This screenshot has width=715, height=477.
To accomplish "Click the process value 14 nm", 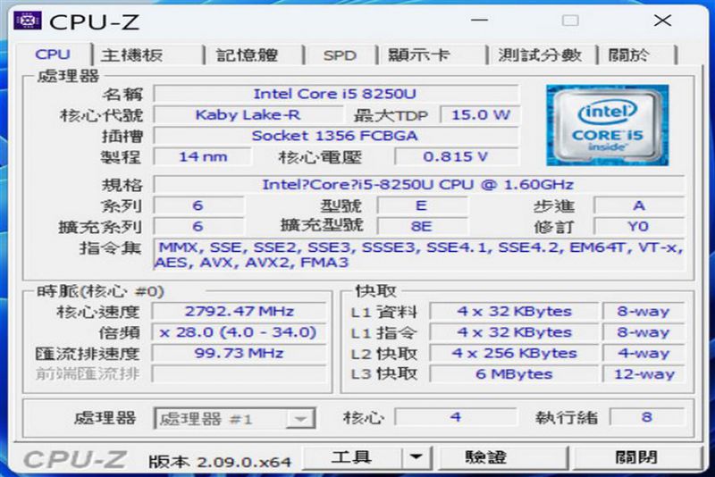I will (x=203, y=156).
